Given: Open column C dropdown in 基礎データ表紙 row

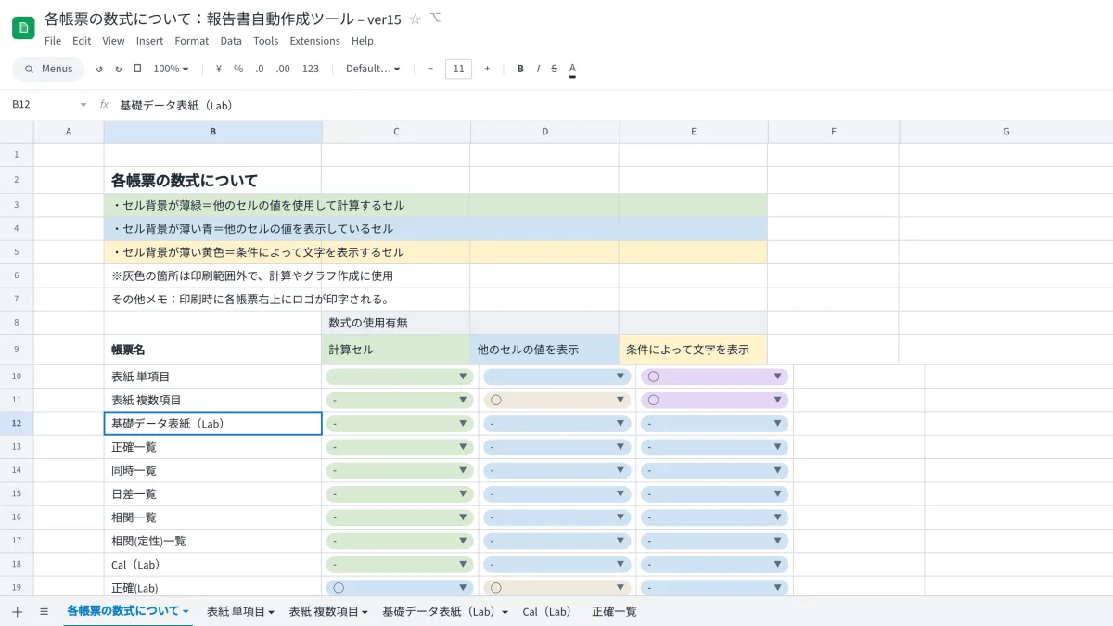Looking at the screenshot, I should [x=400, y=424].
